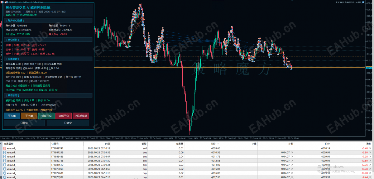This screenshot has height=179, width=374.
Task: Click the open price 4011.73
Action: (216, 157)
